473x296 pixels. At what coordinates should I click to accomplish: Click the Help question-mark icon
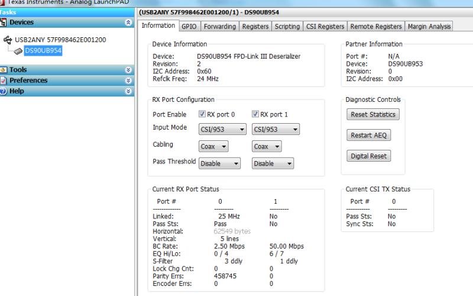click(4, 91)
